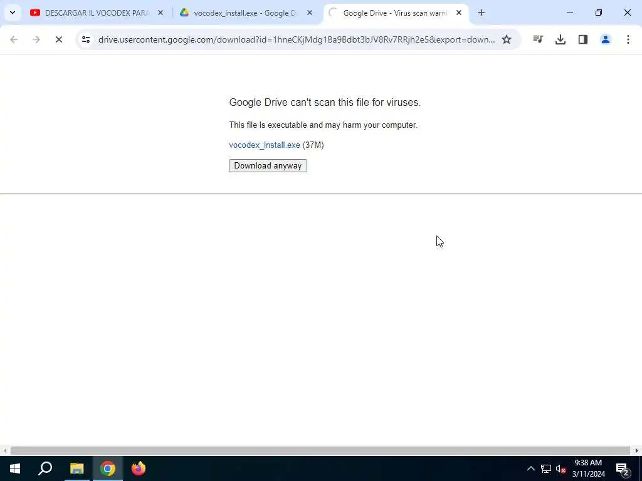The image size is (642, 481).
Task: Click the horizontal scrollbar track
Action: tap(321, 451)
